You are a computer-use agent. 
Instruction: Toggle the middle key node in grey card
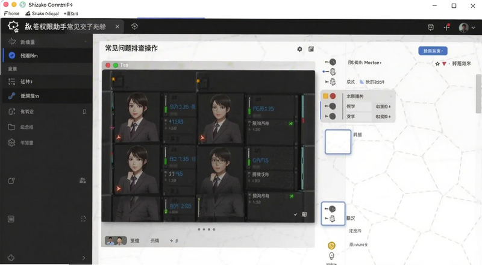(x=331, y=107)
